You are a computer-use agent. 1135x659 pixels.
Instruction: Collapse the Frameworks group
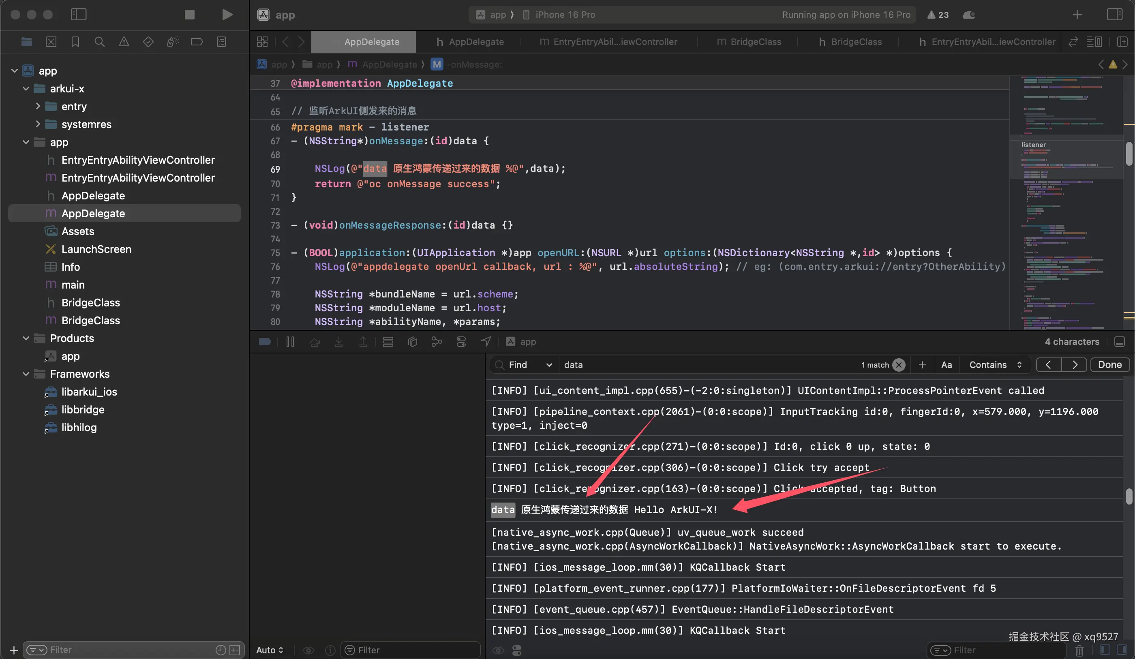point(26,374)
